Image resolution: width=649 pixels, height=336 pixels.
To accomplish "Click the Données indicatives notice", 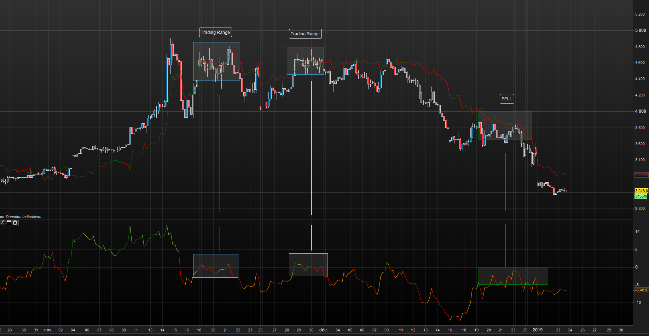I will [23, 217].
